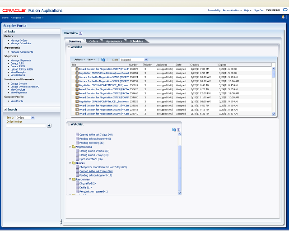The image size is (289, 231).
Task: Click document icon beside Drafts (11)
Action: pos(77,187)
